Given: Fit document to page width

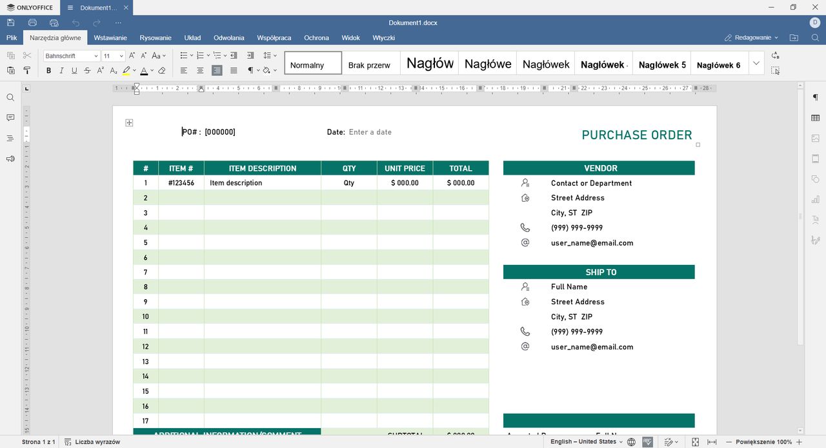Looking at the screenshot, I should pos(712,442).
